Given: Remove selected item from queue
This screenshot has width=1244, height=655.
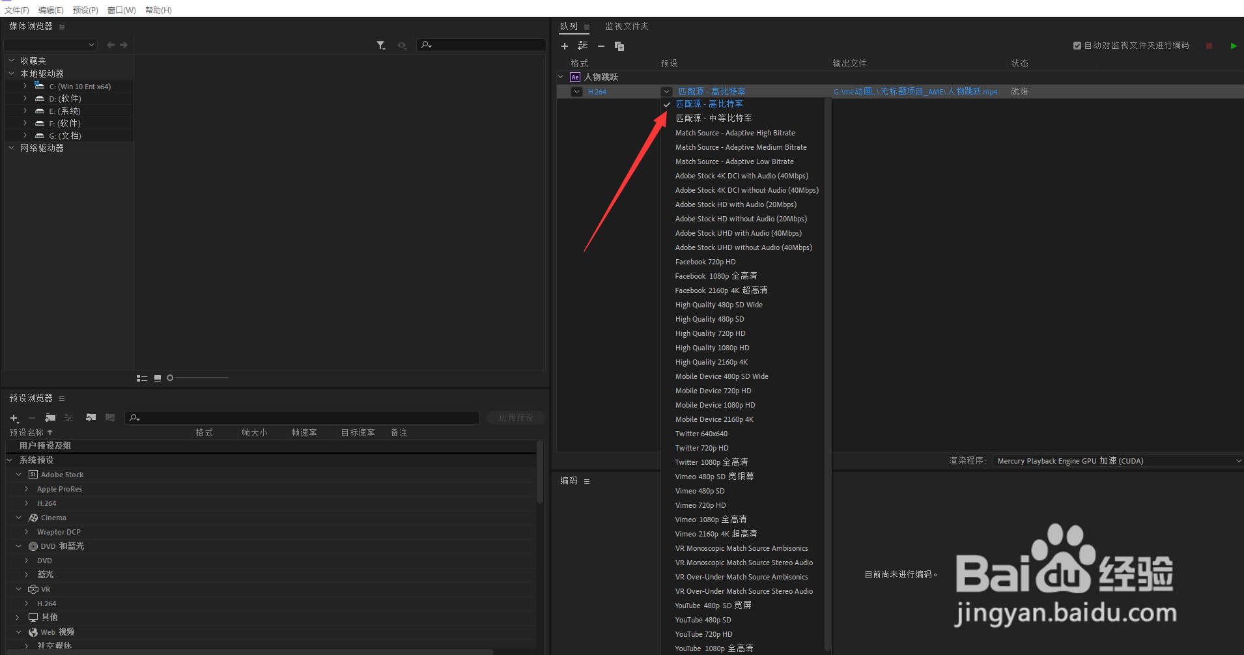Looking at the screenshot, I should 601,46.
